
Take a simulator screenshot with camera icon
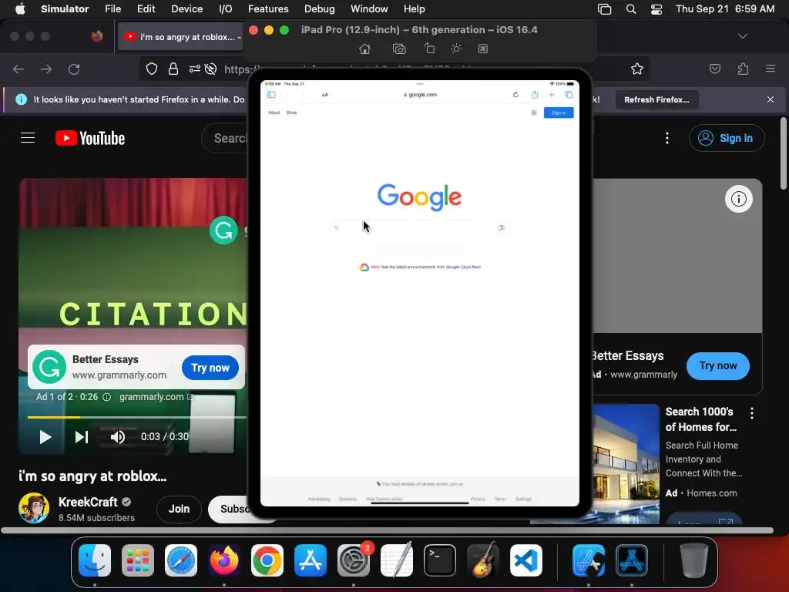pos(399,49)
